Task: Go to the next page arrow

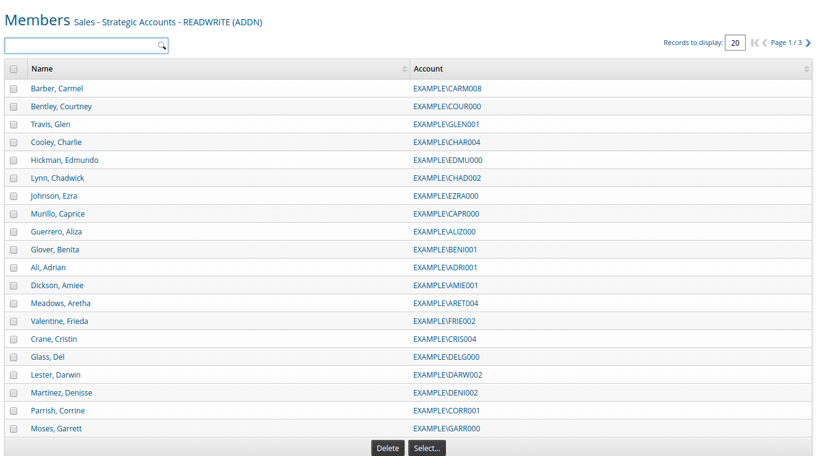Action: [808, 43]
